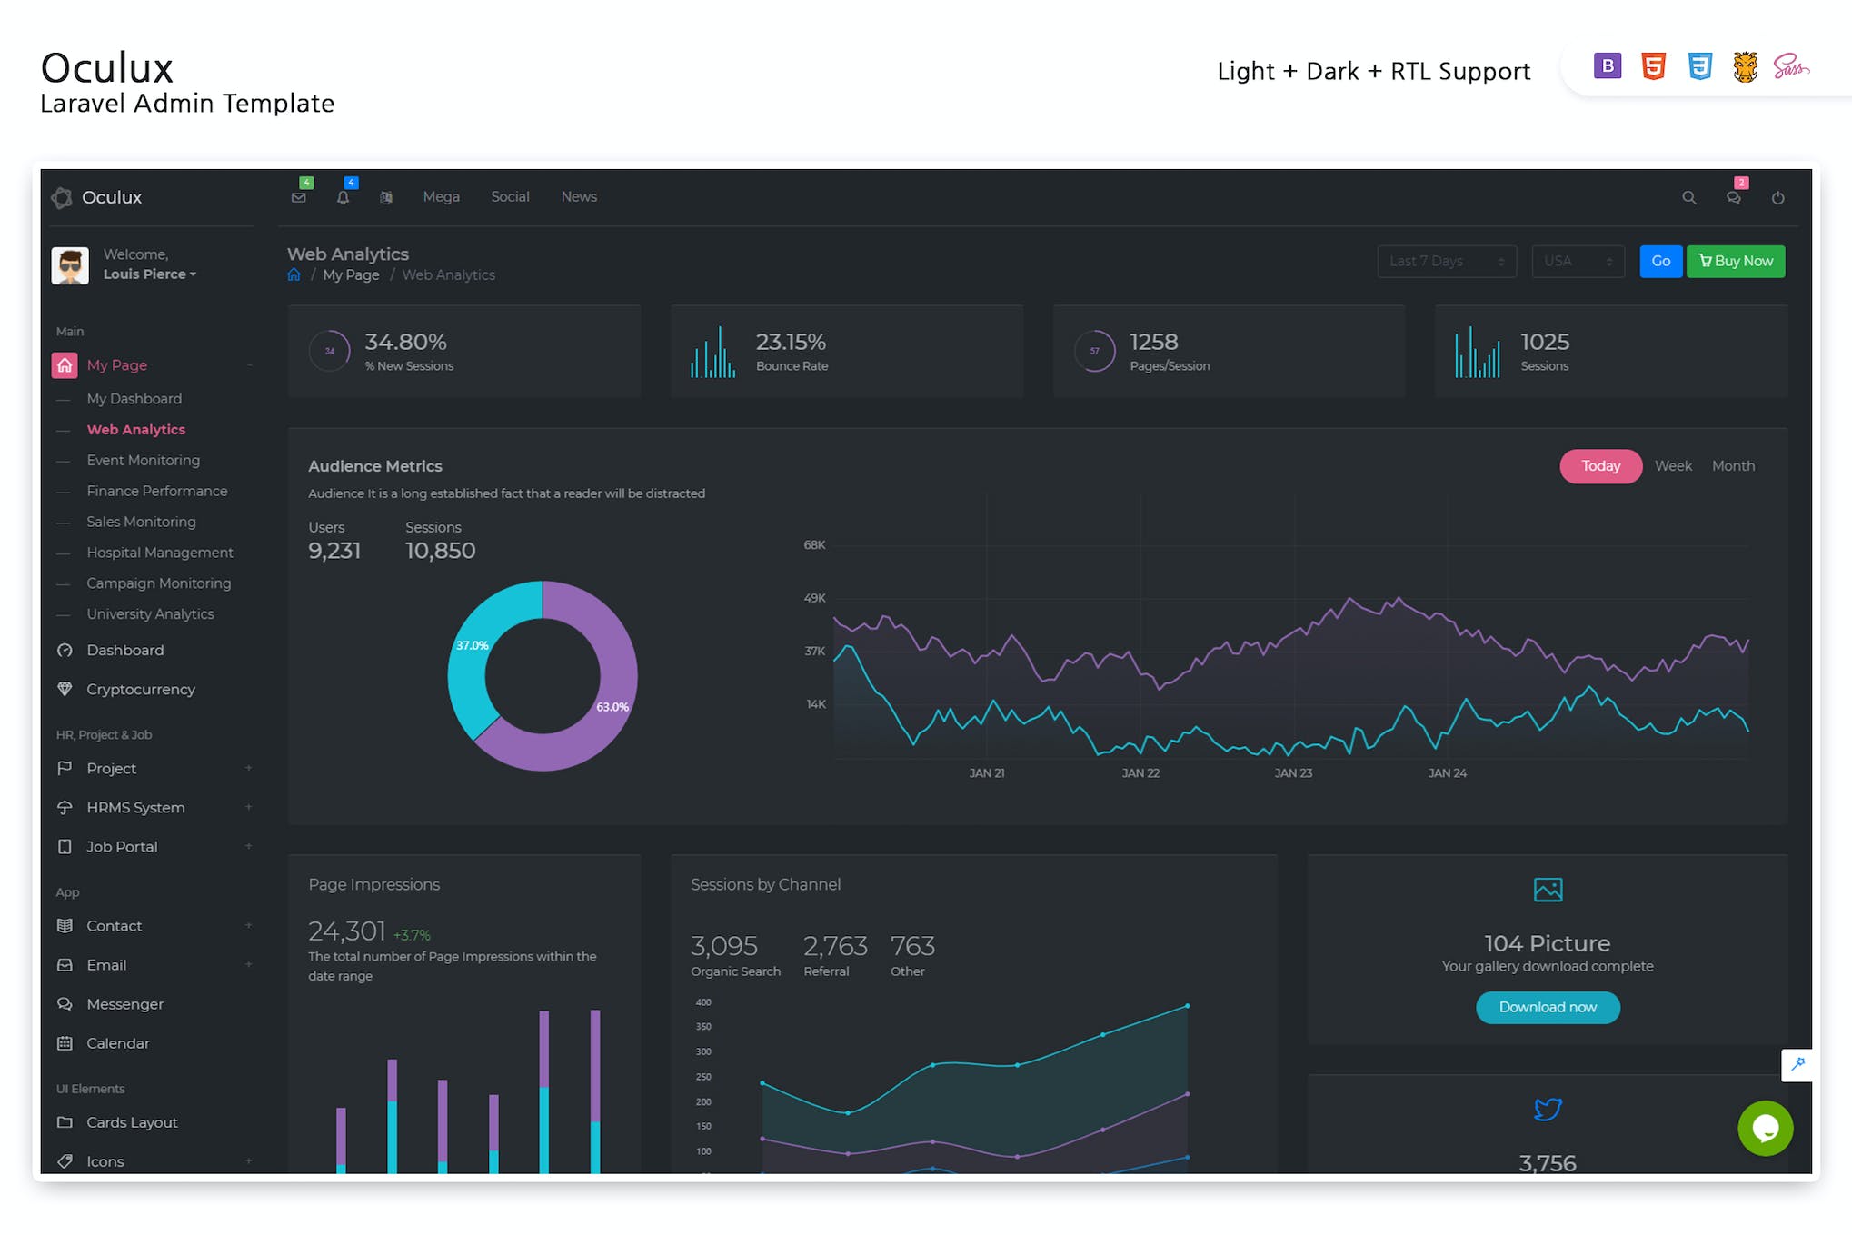
Task: Select the Dashboard icon in the sidebar
Action: point(65,650)
